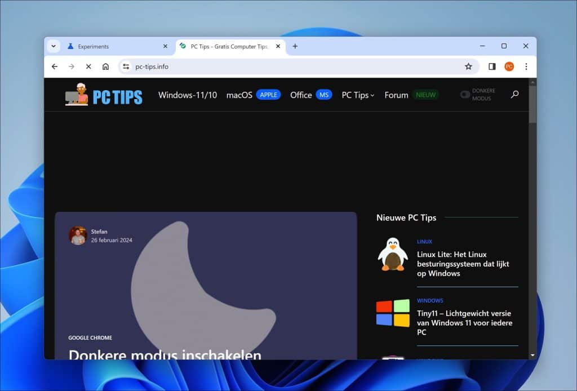Select the PC Tips browser tab
Image resolution: width=577 pixels, height=391 pixels.
[230, 46]
